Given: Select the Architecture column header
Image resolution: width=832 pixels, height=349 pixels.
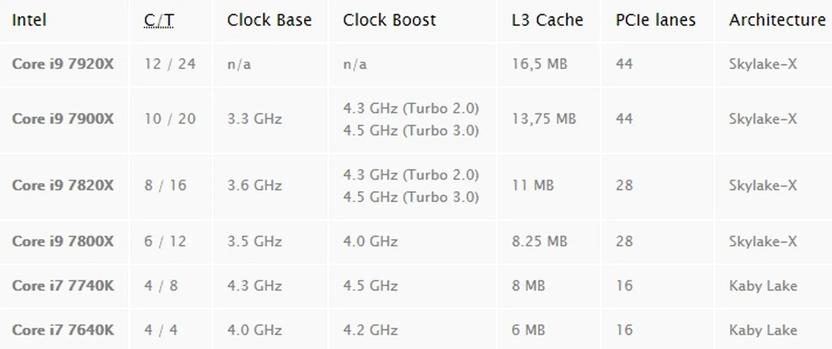Looking at the screenshot, I should [x=777, y=20].
